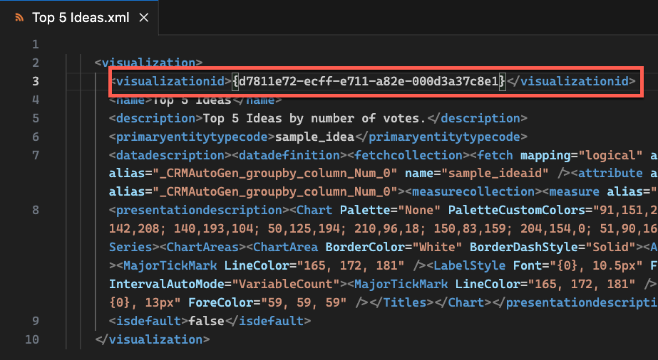Image resolution: width=658 pixels, height=360 pixels.
Task: Click the BorderDashStyle="Solid" attribute
Action: (x=553, y=247)
